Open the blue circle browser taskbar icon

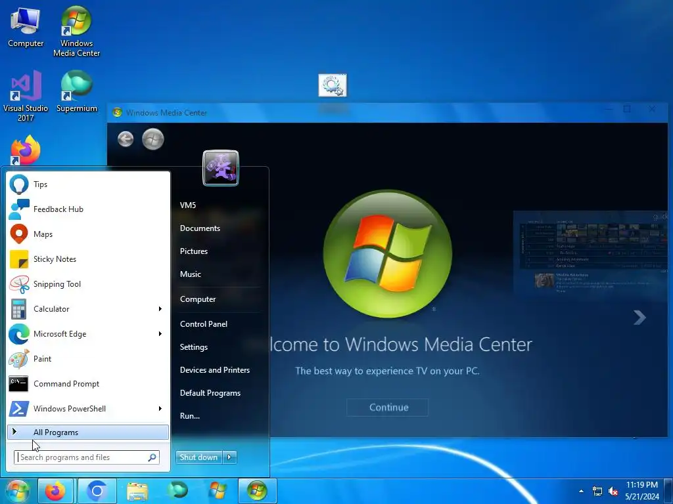[x=97, y=491]
